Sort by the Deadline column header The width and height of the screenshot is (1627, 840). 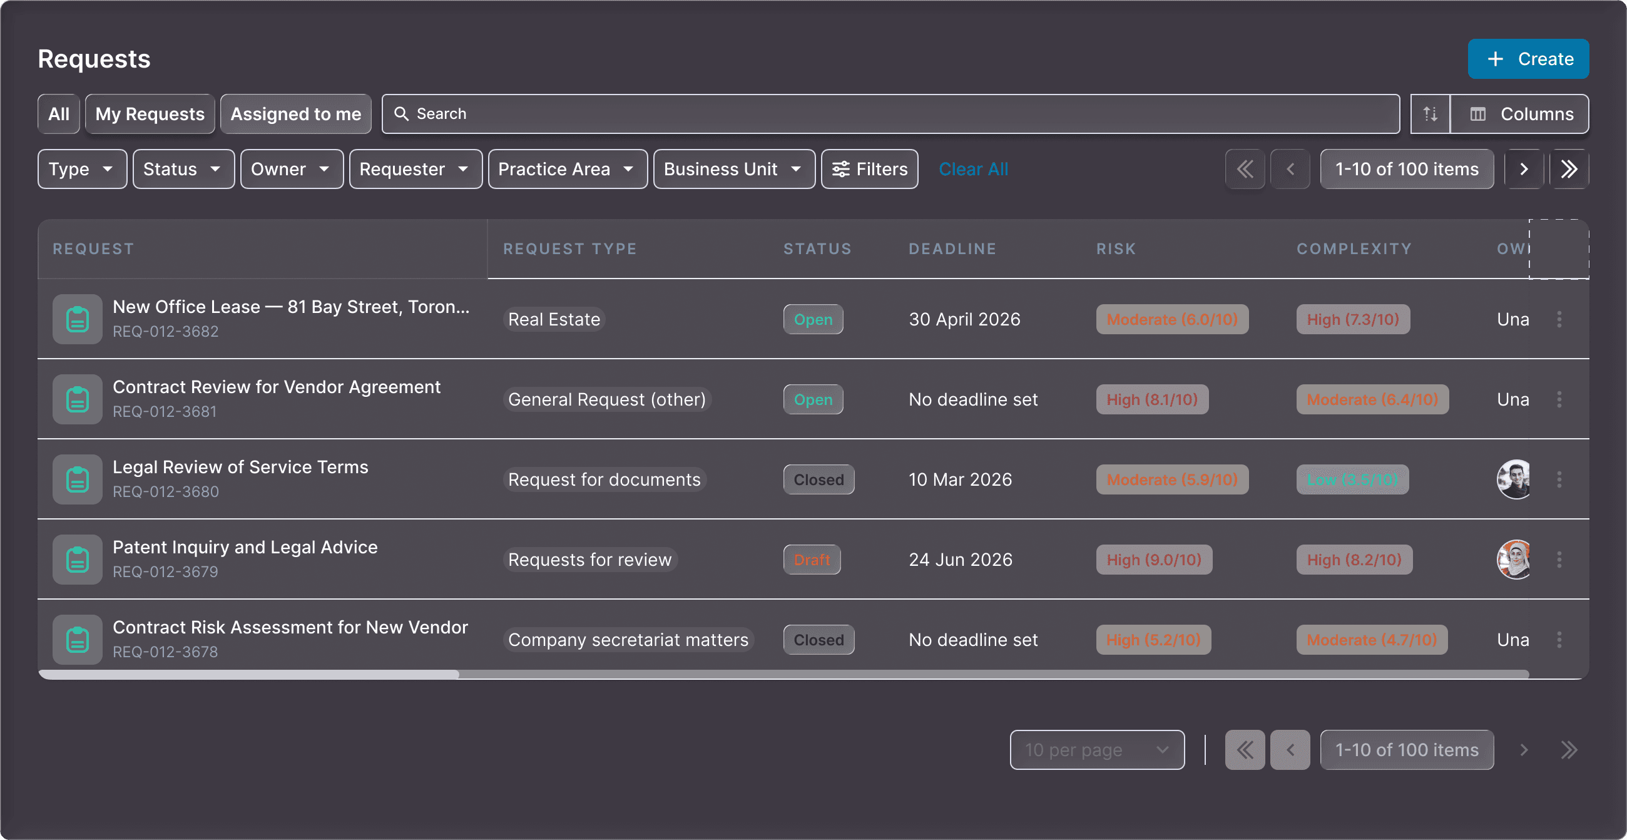point(952,249)
